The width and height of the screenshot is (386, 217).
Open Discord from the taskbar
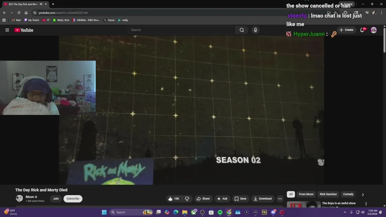(x=273, y=212)
